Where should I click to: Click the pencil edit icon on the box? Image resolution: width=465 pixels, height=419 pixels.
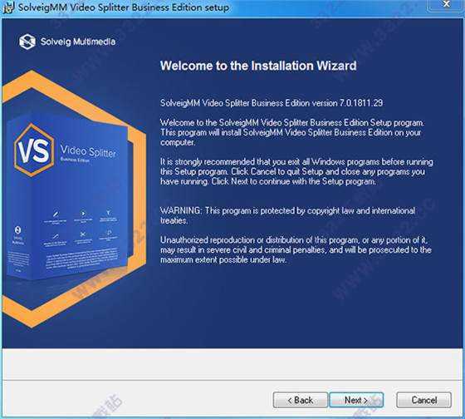[56, 214]
